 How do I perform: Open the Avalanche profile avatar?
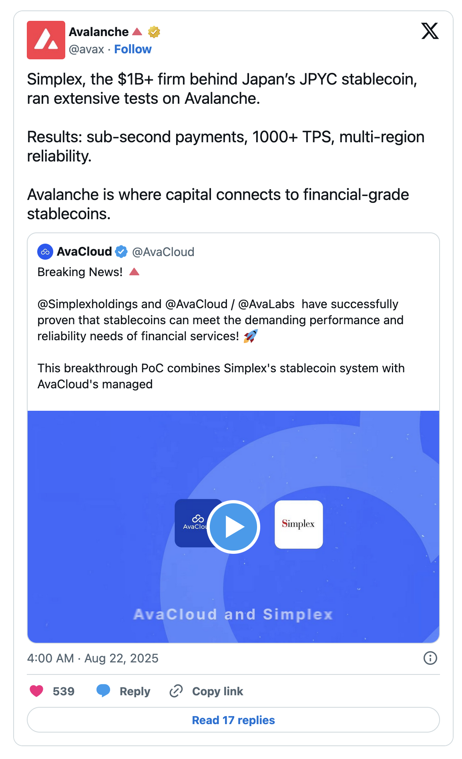46,40
